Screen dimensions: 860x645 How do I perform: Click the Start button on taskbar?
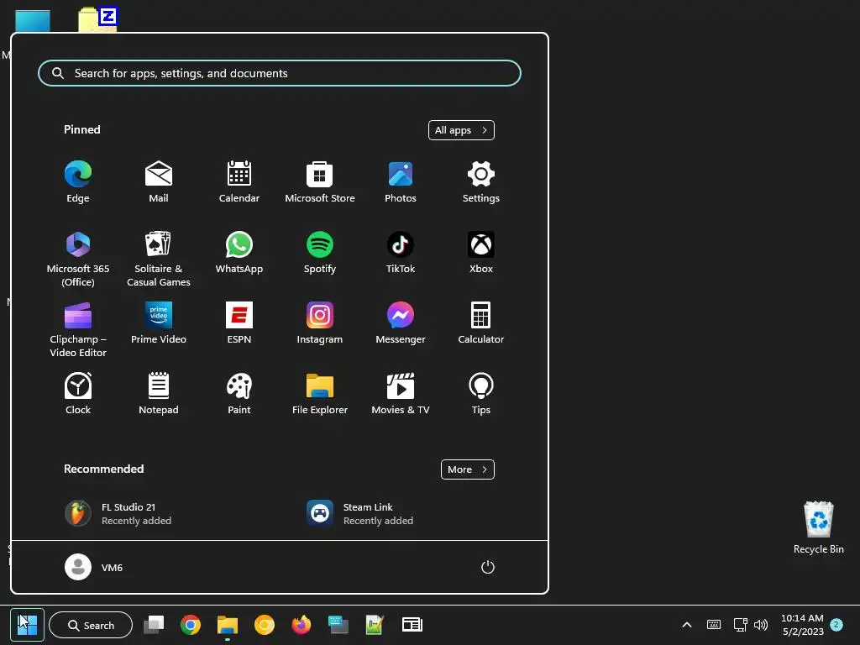[27, 624]
